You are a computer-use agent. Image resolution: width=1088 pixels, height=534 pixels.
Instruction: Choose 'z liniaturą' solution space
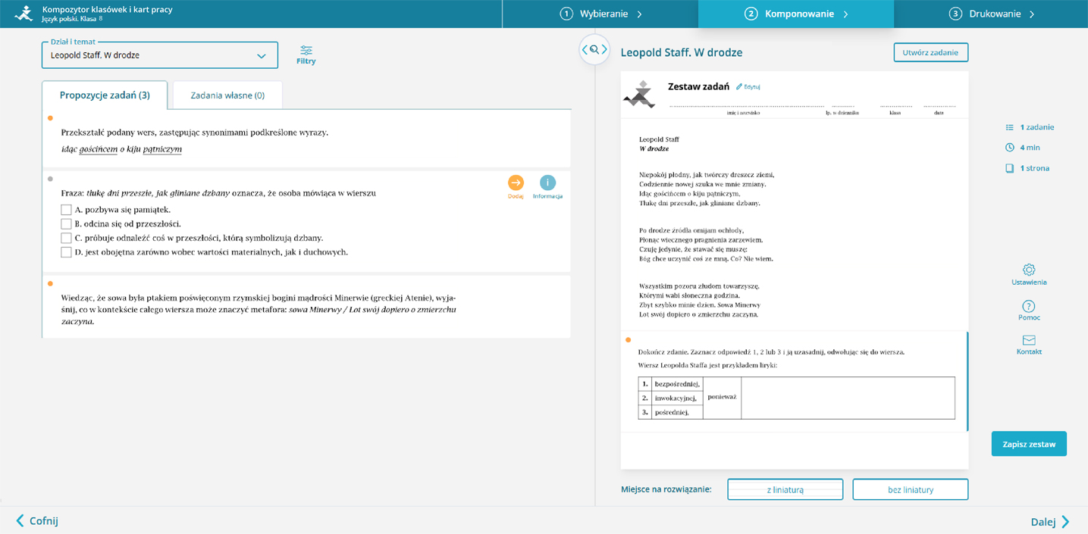point(785,489)
